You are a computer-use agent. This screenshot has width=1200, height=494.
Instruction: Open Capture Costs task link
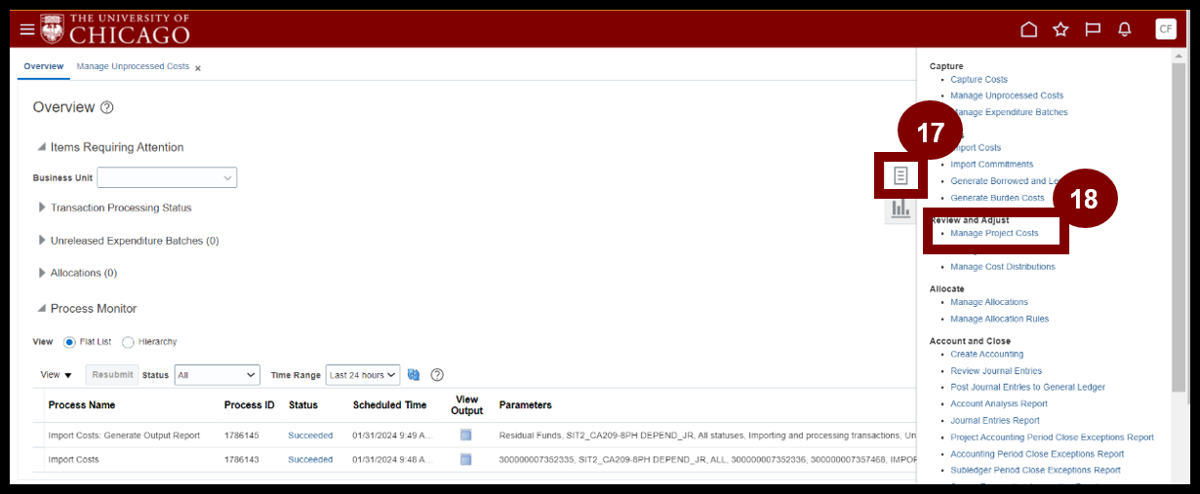[x=979, y=80]
